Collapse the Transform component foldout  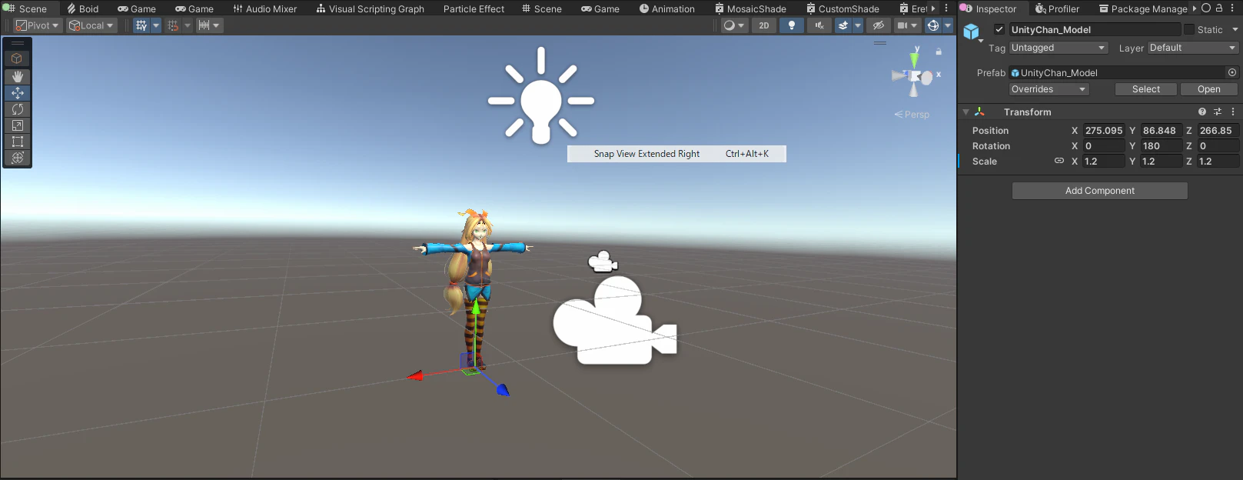click(x=966, y=112)
